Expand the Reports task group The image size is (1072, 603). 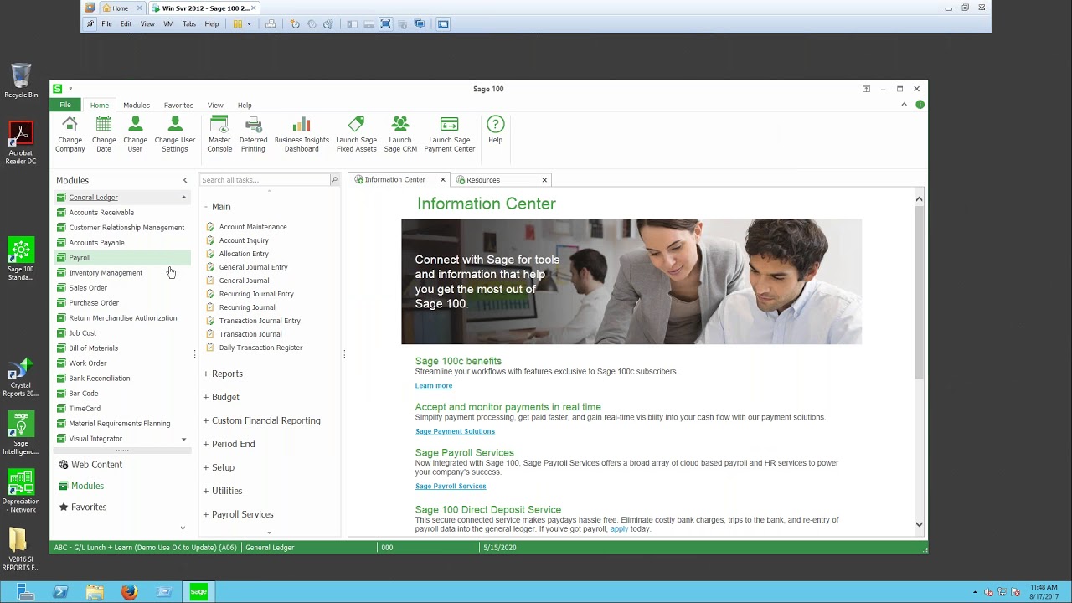point(206,374)
